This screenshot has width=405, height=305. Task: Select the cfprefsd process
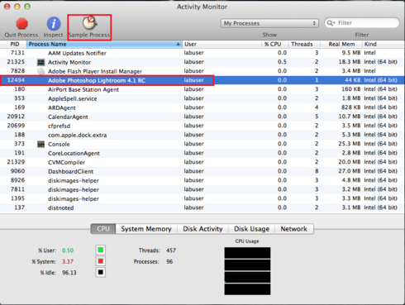(202, 126)
